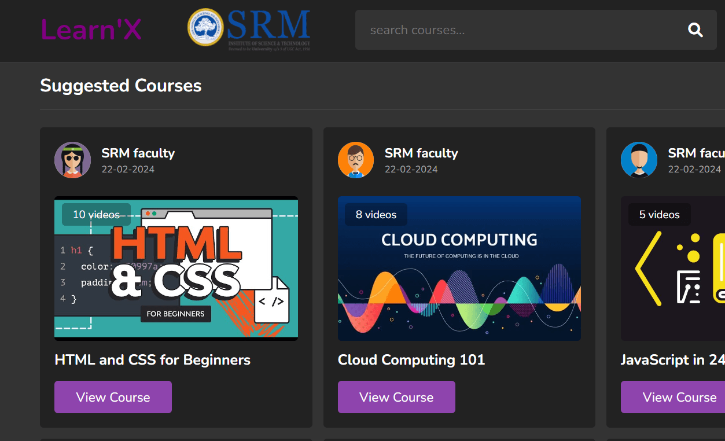Viewport: 725px width, 441px height.
Task: Click bearded avatar on the JavaScript course card
Action: [639, 160]
